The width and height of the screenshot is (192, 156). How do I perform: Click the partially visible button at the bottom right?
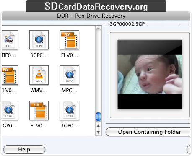[x=189, y=150]
